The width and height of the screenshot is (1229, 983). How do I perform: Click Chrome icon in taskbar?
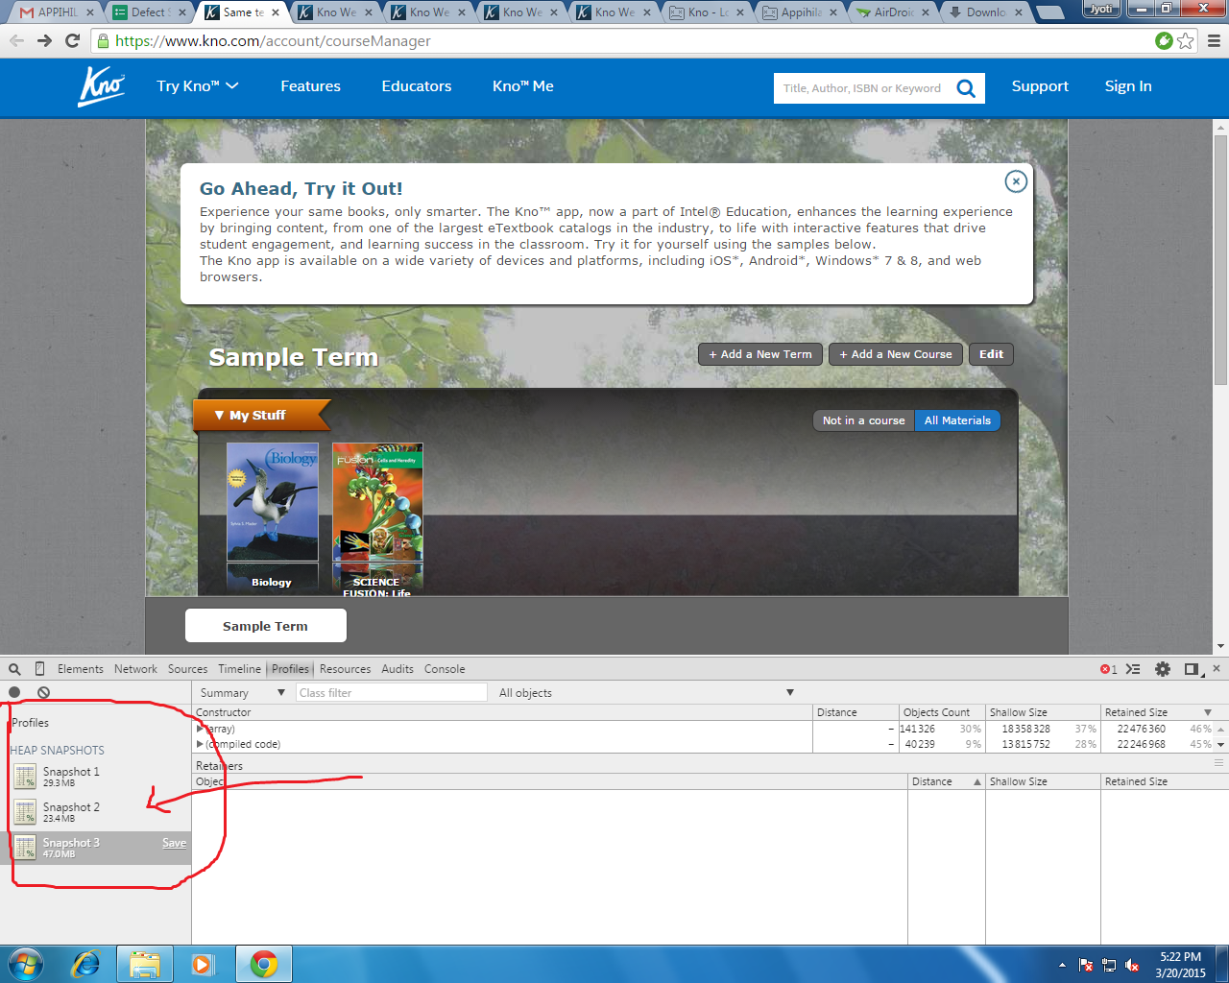click(264, 964)
